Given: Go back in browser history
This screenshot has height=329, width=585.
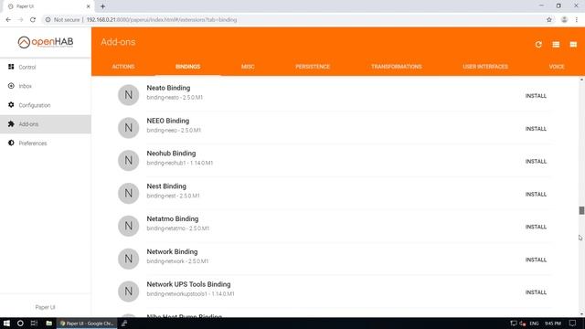Looking at the screenshot, I should point(8,20).
